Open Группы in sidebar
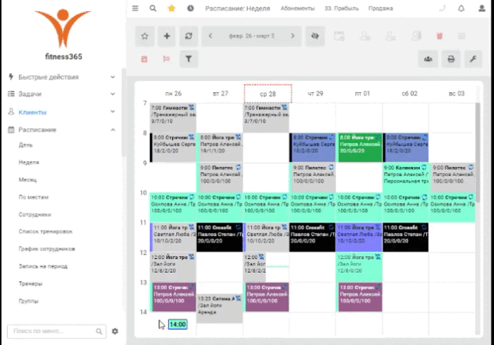The width and height of the screenshot is (494, 345). pos(29,301)
